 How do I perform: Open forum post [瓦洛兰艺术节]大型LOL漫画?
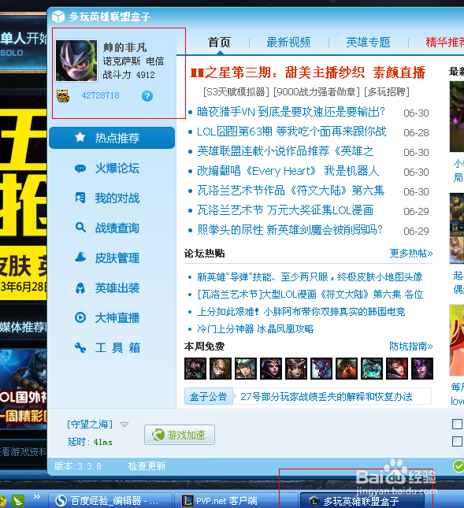(x=310, y=295)
